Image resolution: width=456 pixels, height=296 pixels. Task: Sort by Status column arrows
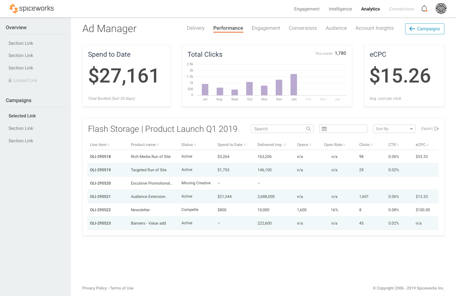(195, 145)
